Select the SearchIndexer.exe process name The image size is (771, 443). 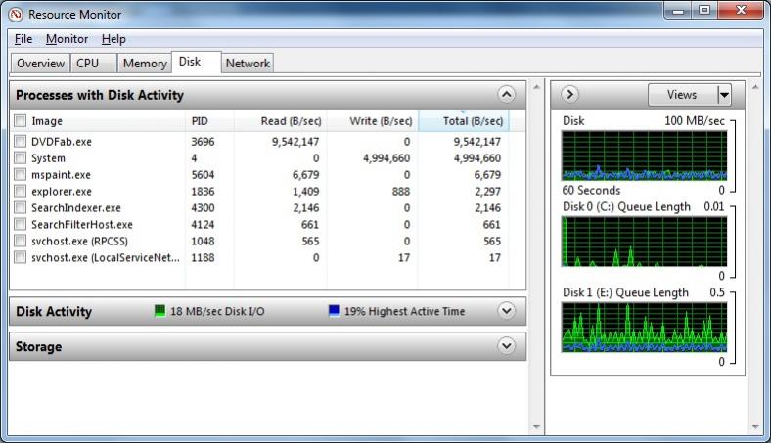tap(76, 208)
